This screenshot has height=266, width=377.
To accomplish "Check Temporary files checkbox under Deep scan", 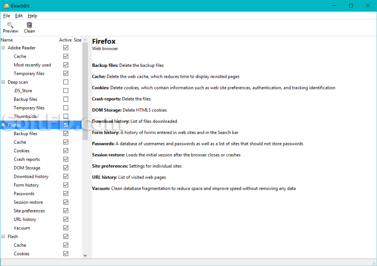I will pos(66,108).
